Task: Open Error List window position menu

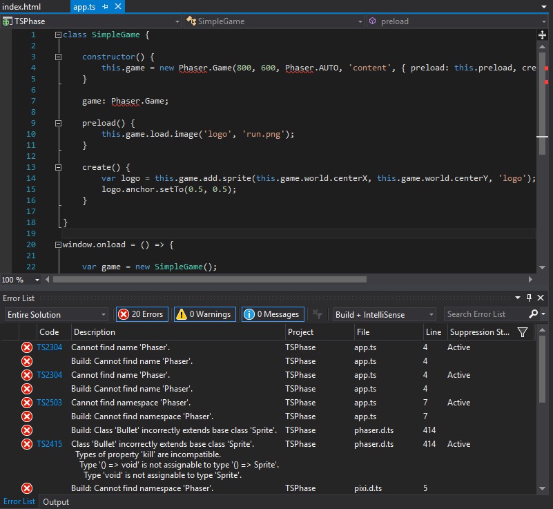Action: point(518,298)
